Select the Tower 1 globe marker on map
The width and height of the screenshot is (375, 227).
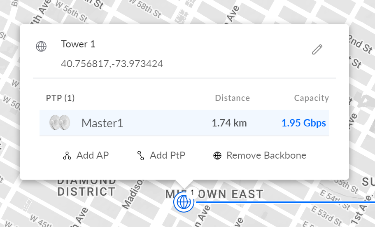coord(184,202)
